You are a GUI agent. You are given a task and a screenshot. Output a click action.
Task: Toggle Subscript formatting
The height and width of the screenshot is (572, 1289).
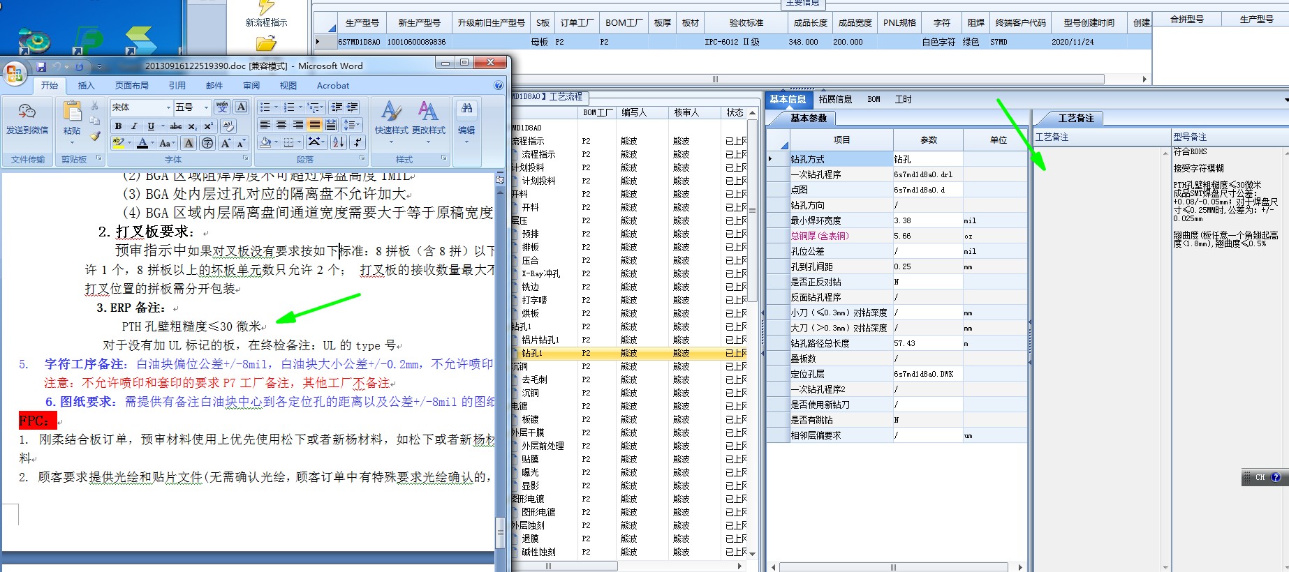coord(192,126)
